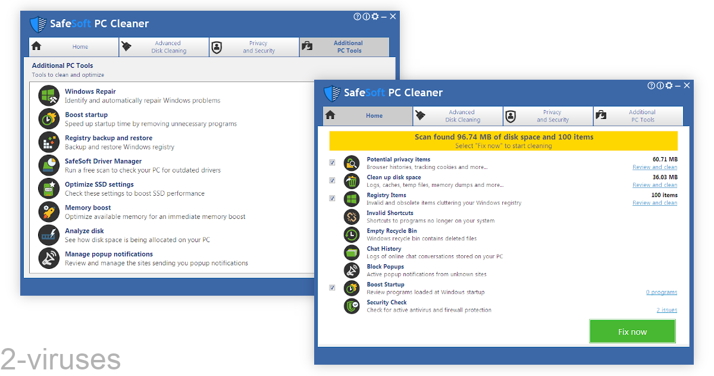Uncheck Clean up disk space checkbox
The image size is (714, 376).
click(x=332, y=180)
